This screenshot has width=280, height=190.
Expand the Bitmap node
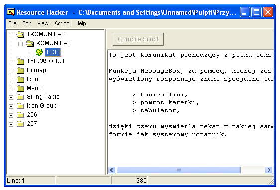[x=11, y=71]
